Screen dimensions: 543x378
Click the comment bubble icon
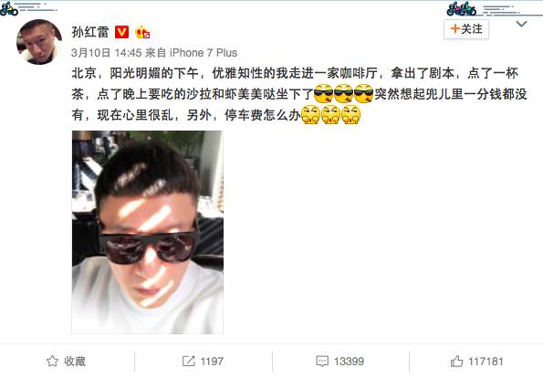pos(322,361)
